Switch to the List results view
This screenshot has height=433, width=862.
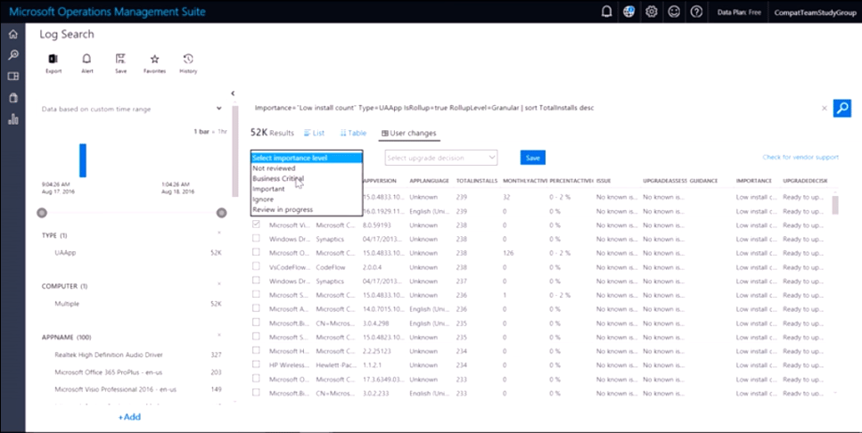(315, 133)
